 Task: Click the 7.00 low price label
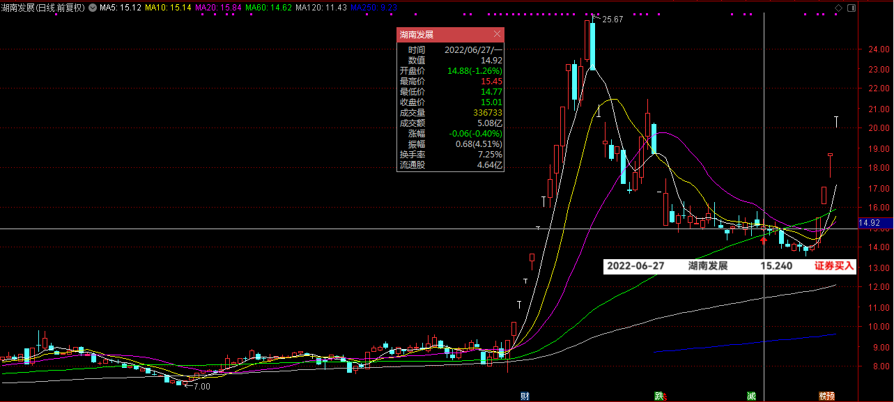[x=201, y=386]
